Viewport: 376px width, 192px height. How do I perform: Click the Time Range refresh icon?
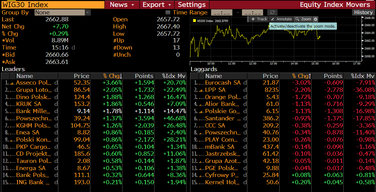point(272,12)
